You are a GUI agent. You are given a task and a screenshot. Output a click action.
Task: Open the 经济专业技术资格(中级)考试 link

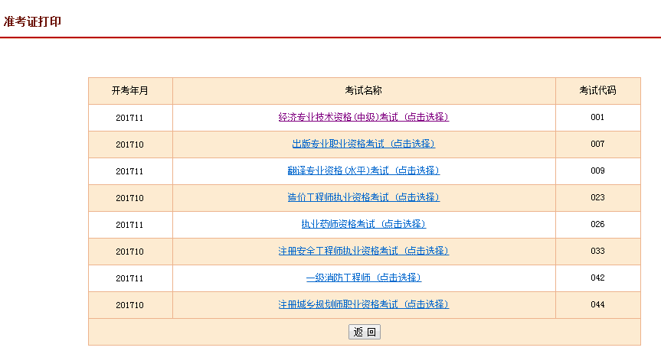(x=363, y=117)
